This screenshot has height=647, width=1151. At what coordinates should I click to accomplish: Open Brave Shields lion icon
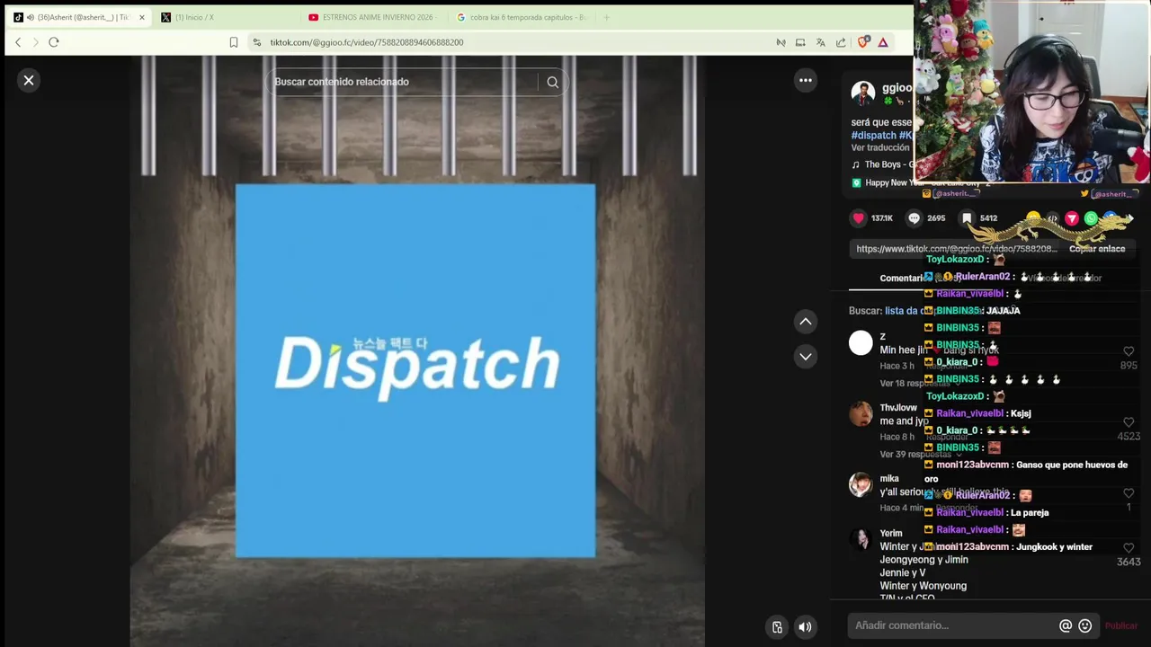tap(863, 42)
